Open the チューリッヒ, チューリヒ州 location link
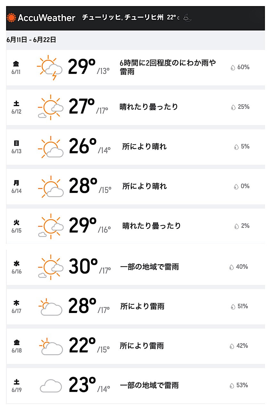The image size is (271, 410). (x=123, y=17)
